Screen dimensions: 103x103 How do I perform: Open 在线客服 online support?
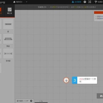tap(76, 2)
